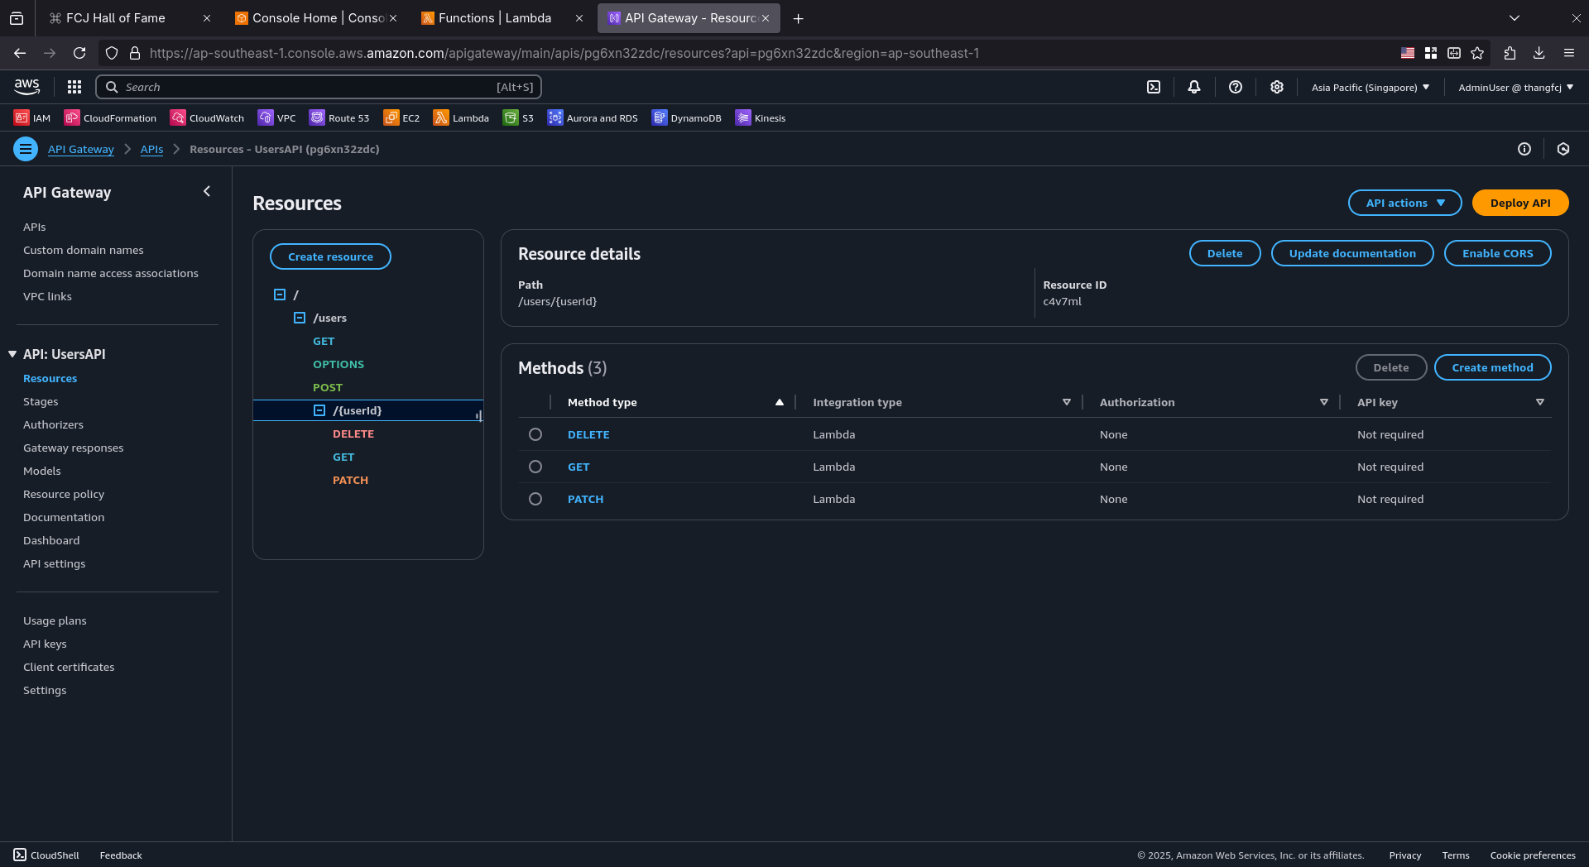Open the S3 shortcut

coord(518,118)
